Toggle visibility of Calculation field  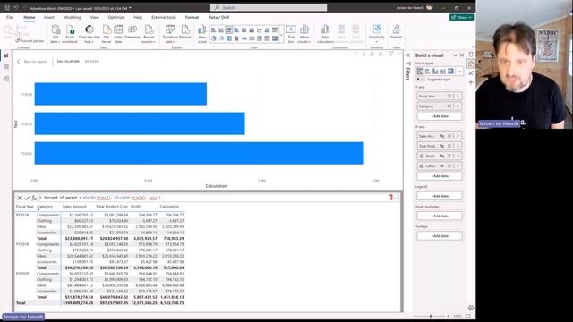(442, 166)
